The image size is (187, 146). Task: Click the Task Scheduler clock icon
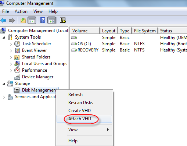click(x=17, y=44)
